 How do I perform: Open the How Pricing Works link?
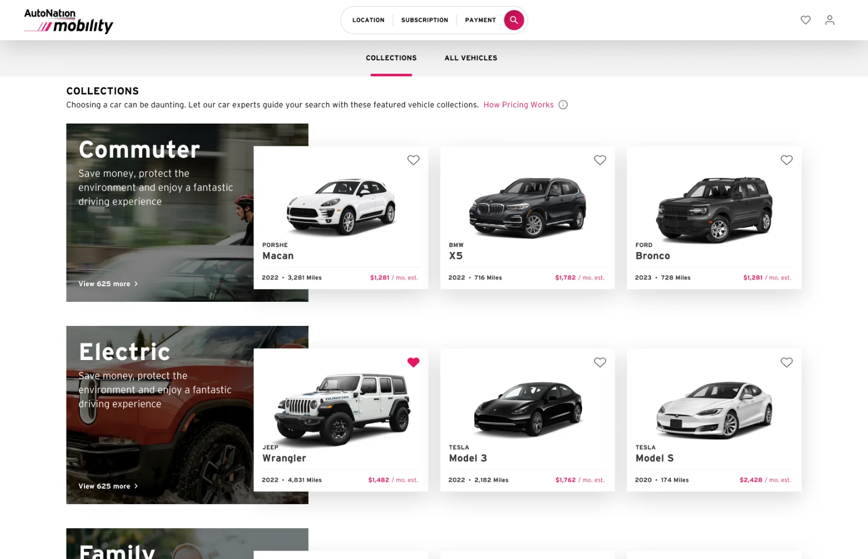pos(518,105)
